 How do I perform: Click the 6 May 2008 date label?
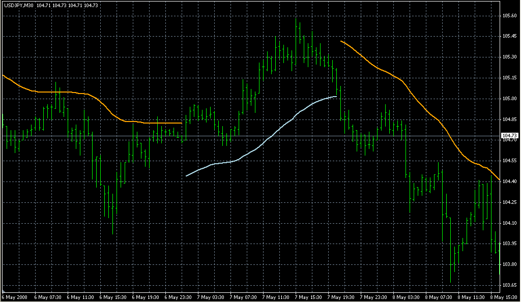[x=15, y=297]
